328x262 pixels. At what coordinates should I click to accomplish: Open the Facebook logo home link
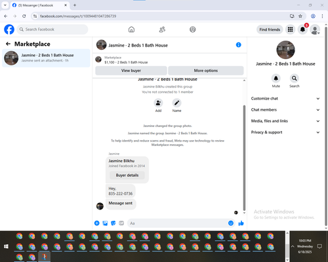[x=9, y=29]
